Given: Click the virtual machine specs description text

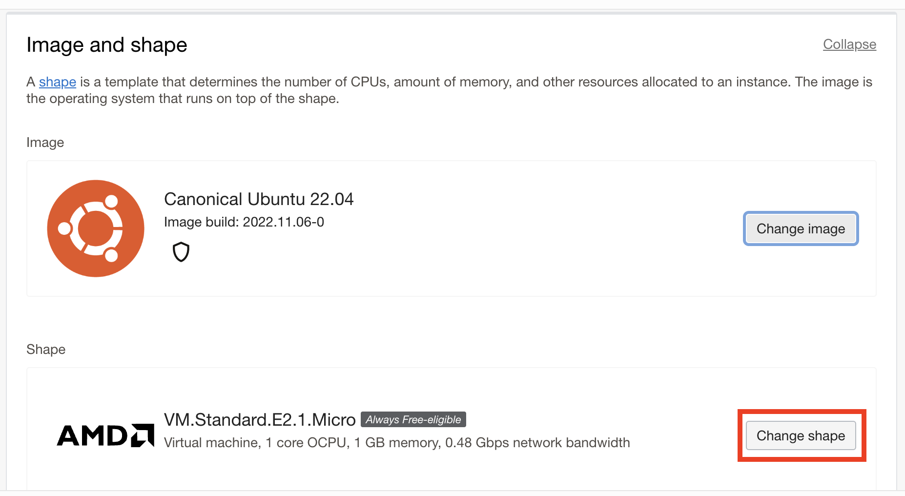Looking at the screenshot, I should (x=396, y=442).
